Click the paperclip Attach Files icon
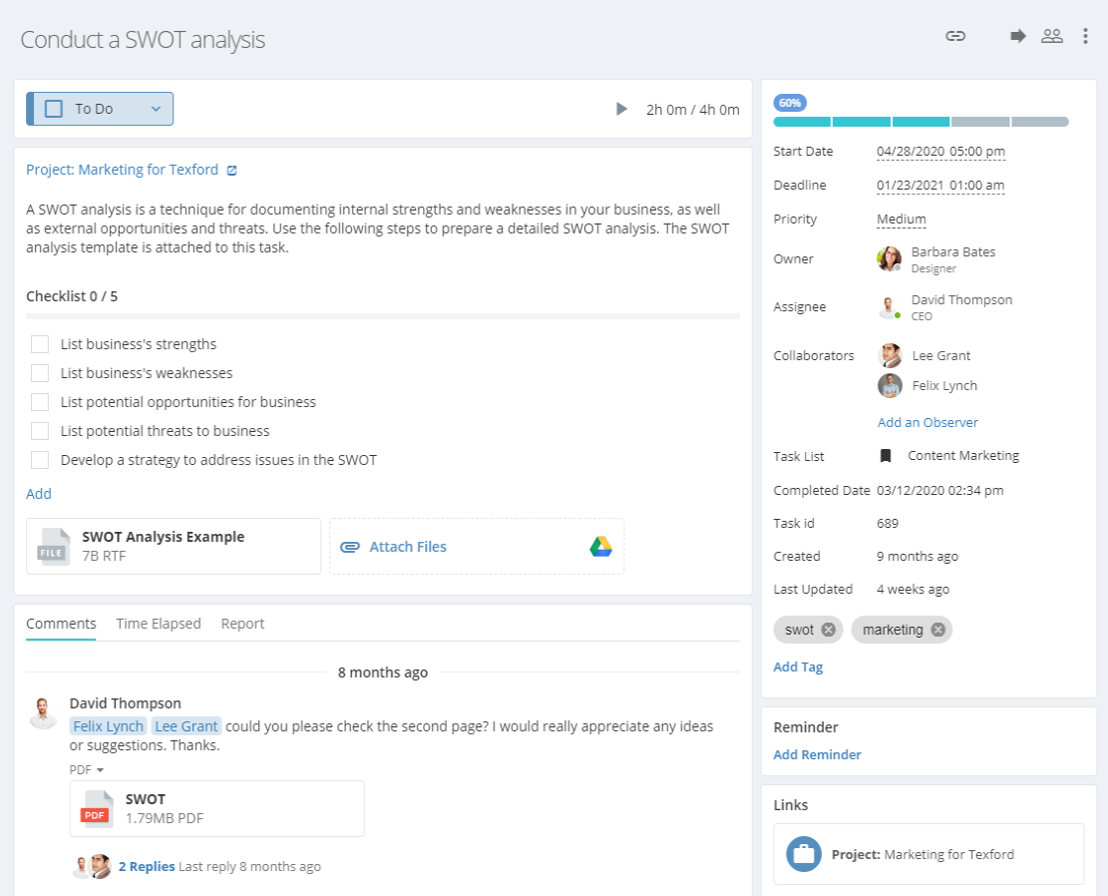The height and width of the screenshot is (896, 1108). pos(350,547)
